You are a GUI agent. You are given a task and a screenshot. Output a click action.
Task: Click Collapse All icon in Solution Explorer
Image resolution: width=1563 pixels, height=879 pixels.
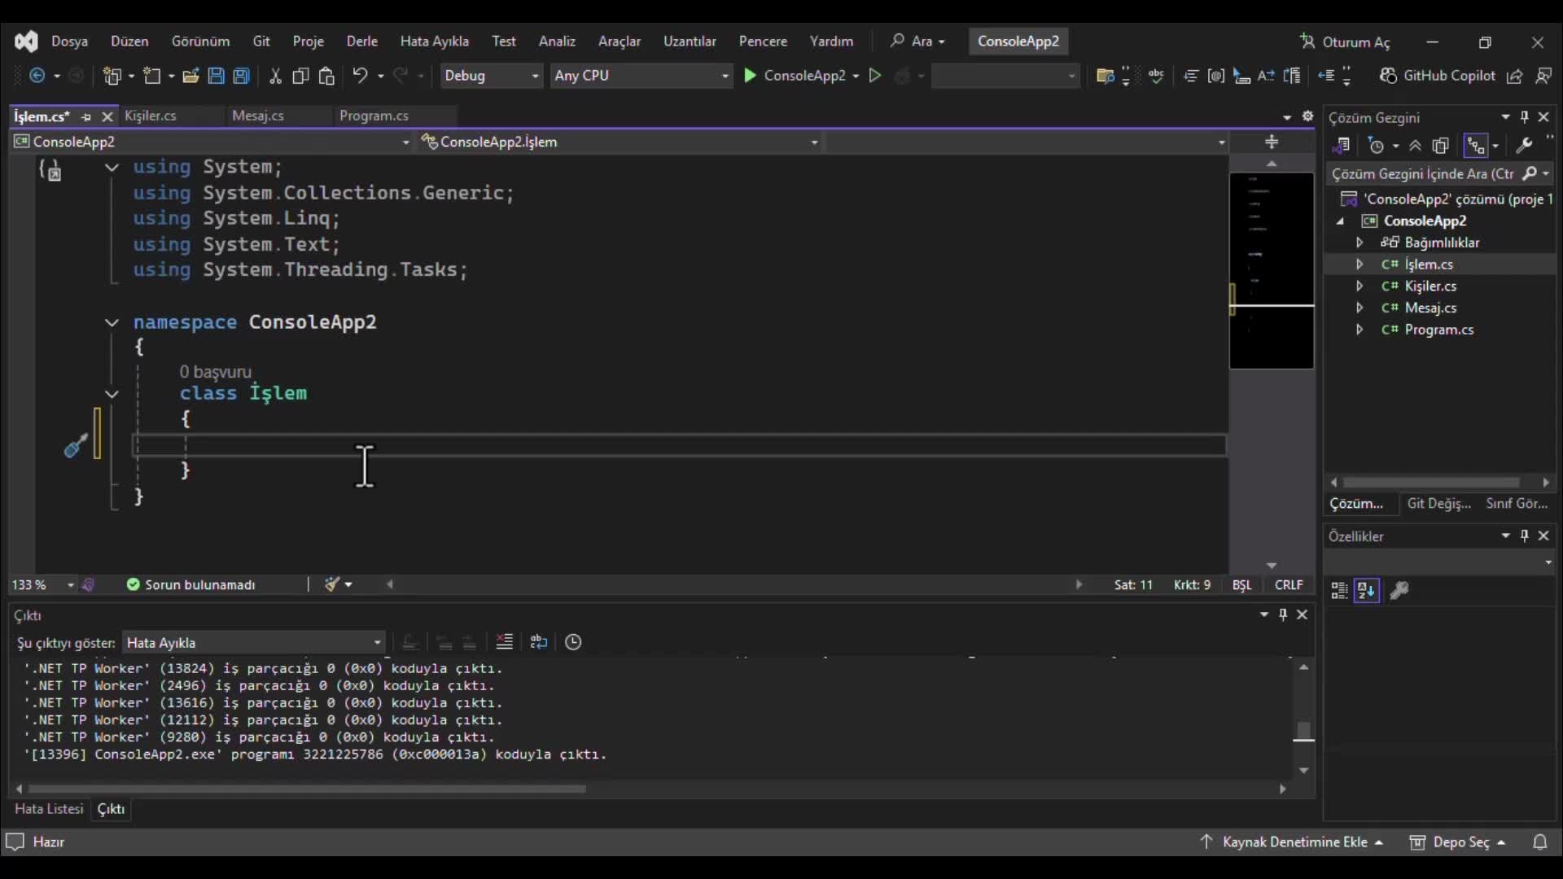[x=1416, y=146]
